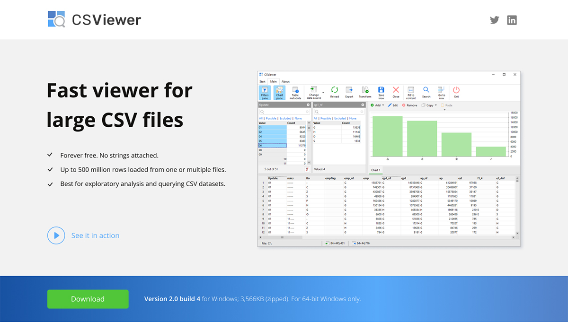Switch to the About tab
The image size is (568, 322).
click(286, 81)
